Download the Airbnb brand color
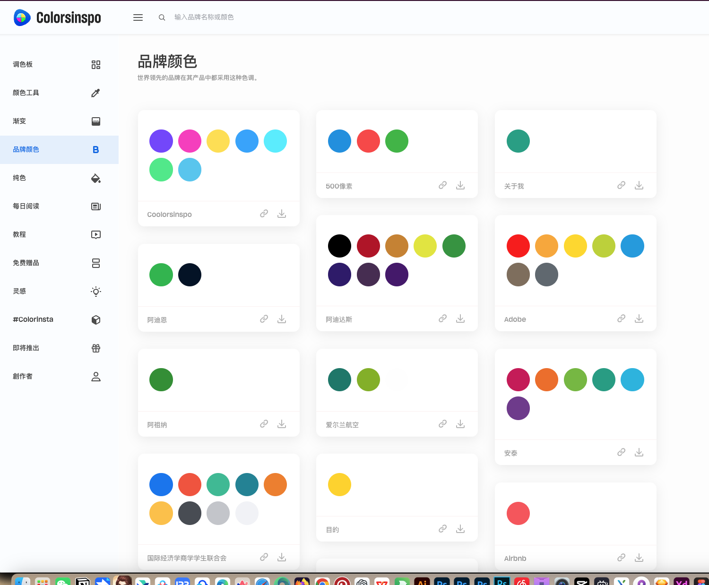This screenshot has width=709, height=585. [639, 558]
